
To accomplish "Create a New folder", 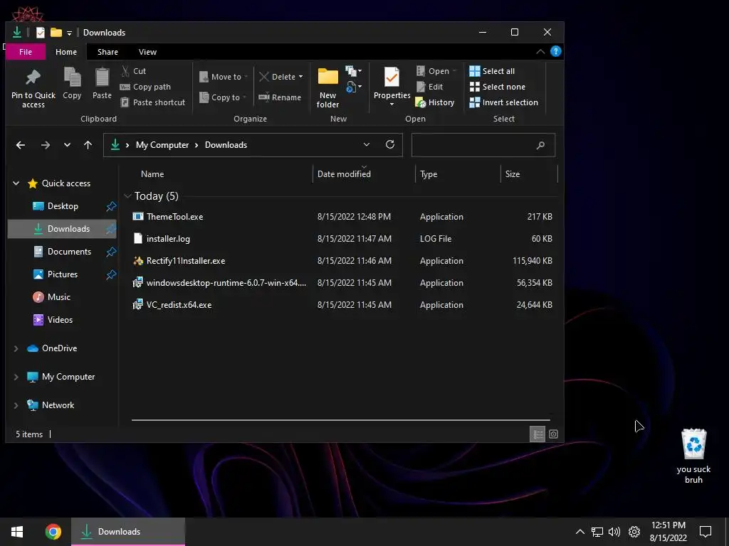I will 327,88.
